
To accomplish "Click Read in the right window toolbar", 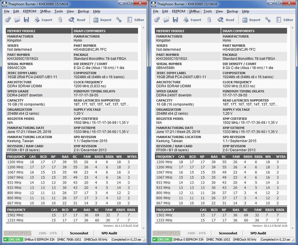I will pos(226,20).
